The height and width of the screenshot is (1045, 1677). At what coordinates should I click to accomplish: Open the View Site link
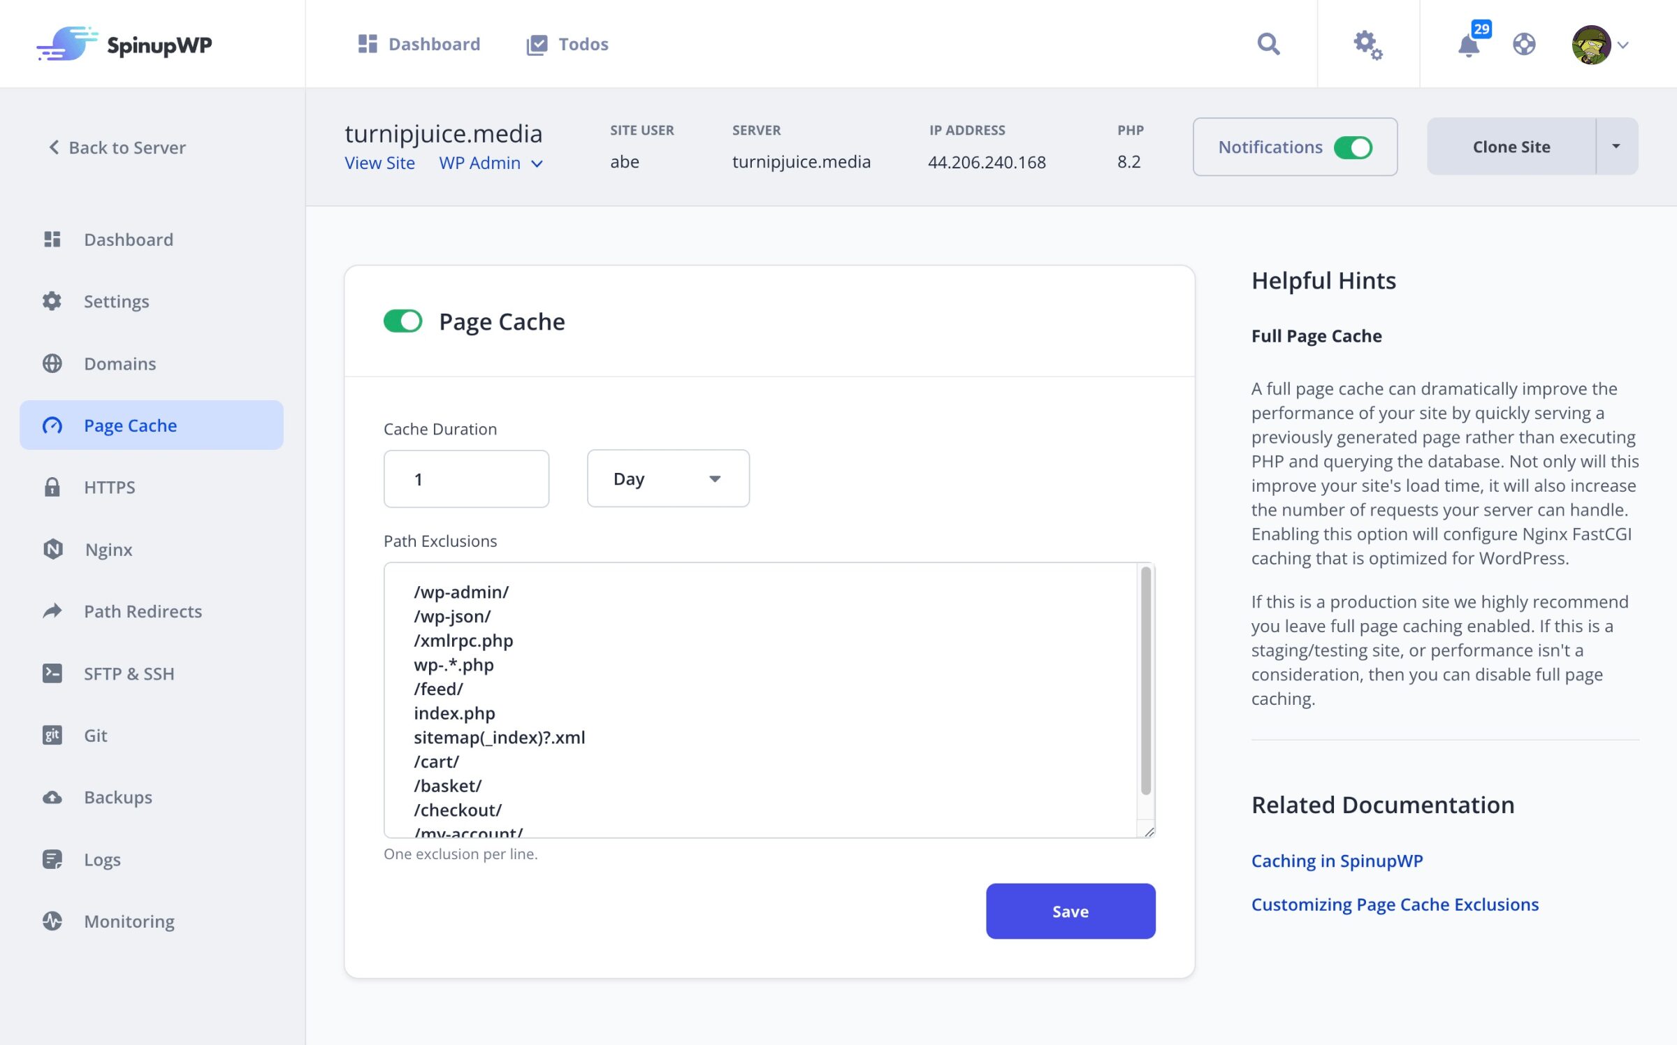379,163
